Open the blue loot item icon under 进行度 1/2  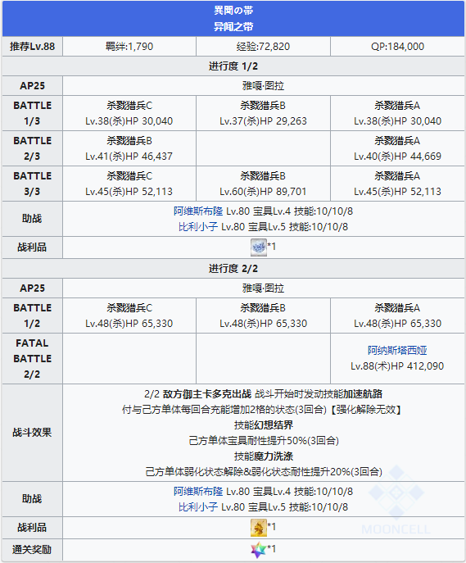click(x=258, y=247)
